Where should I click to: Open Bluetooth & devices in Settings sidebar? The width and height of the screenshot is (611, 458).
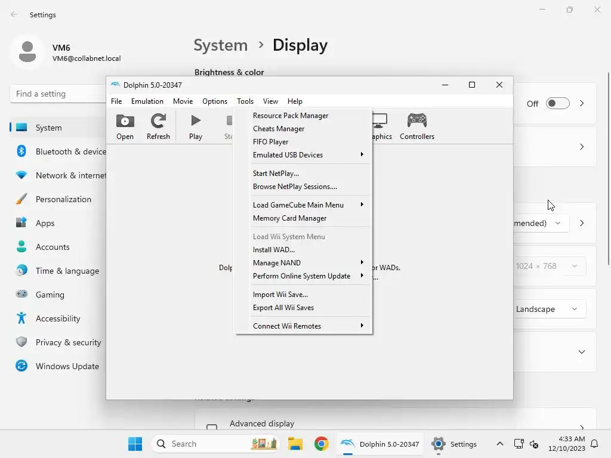click(x=58, y=151)
